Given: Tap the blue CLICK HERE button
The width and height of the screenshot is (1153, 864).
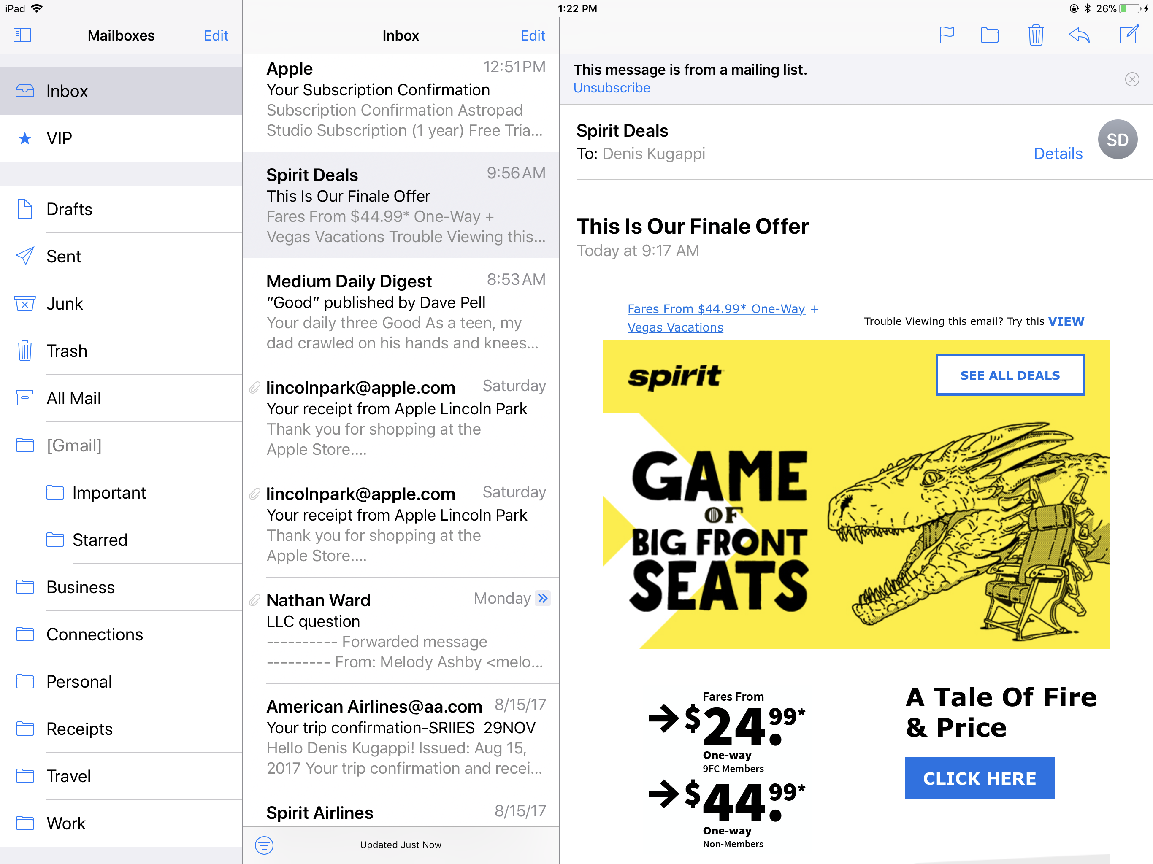Looking at the screenshot, I should click(x=979, y=778).
